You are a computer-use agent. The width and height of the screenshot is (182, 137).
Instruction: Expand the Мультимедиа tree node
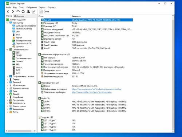7,85
